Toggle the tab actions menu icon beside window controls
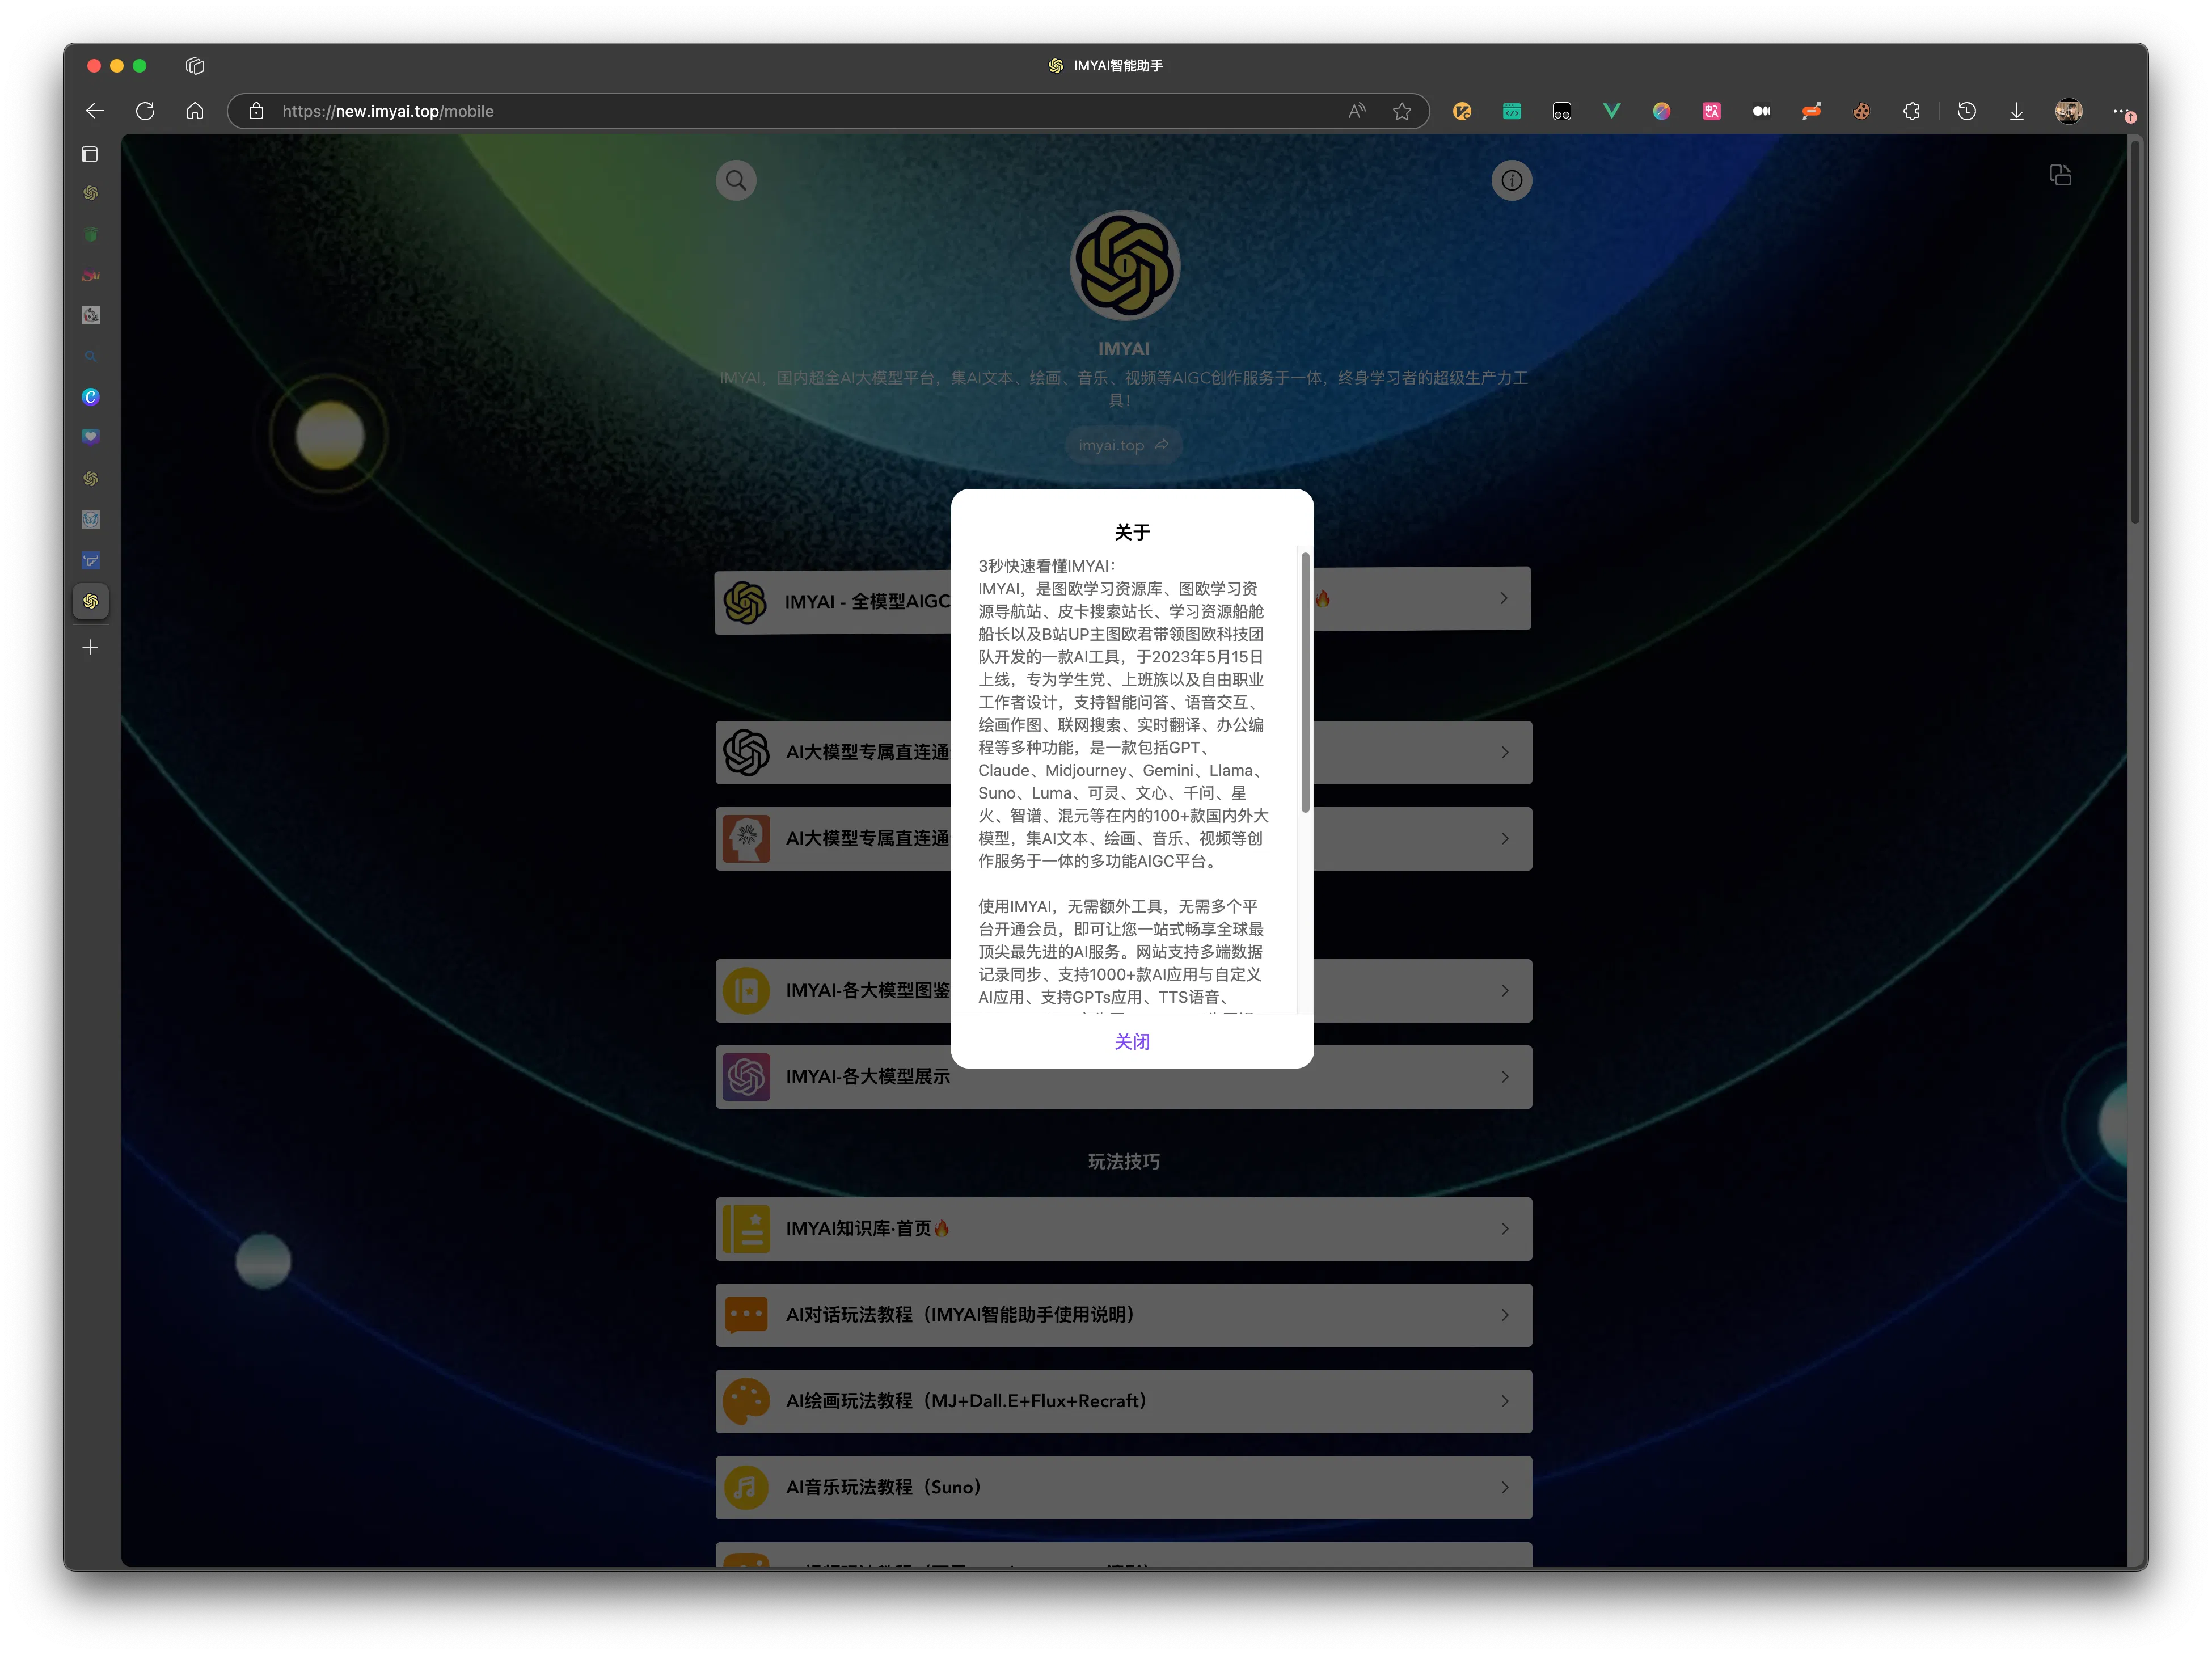The width and height of the screenshot is (2212, 1655). (x=195, y=66)
